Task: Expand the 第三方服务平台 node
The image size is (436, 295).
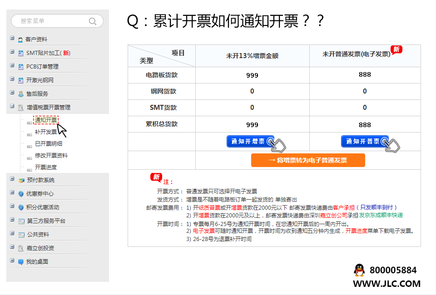Action: pos(12,220)
